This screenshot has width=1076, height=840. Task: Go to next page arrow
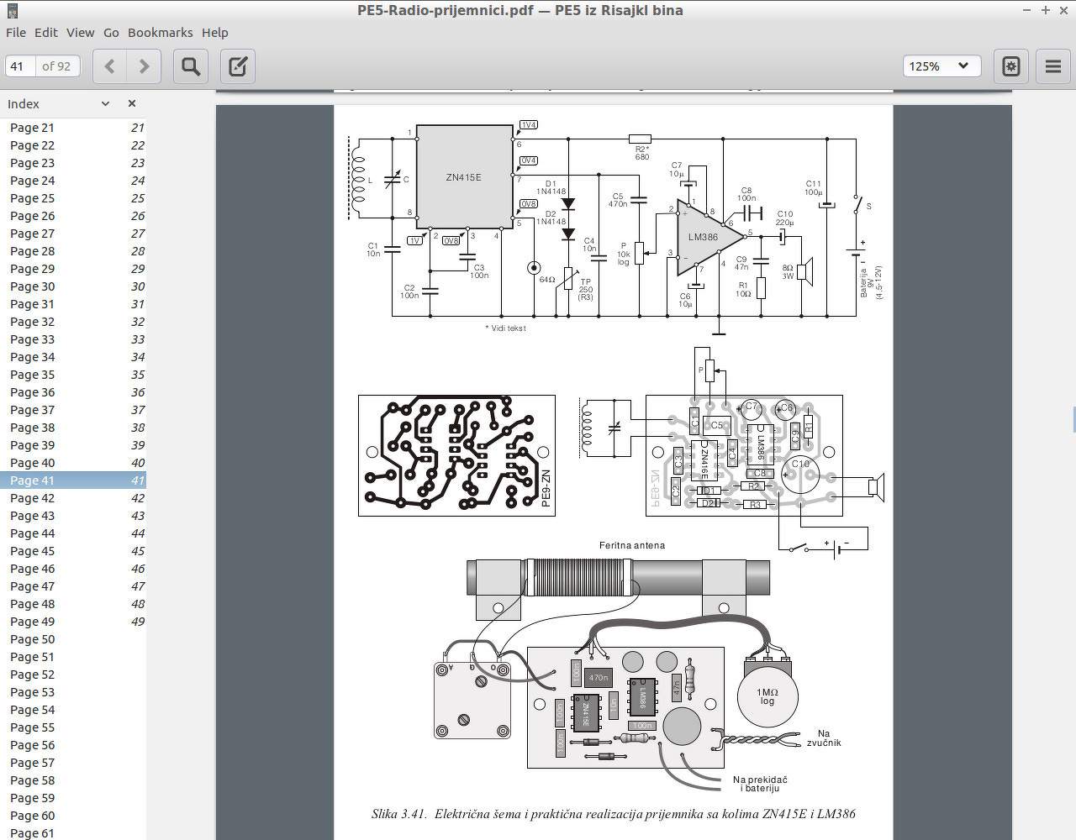[144, 66]
